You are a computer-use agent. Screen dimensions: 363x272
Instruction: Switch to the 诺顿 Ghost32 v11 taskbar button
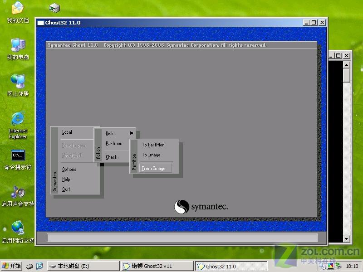point(157,266)
